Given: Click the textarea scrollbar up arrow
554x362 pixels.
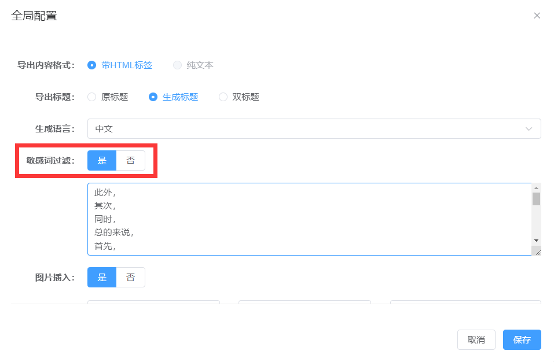Looking at the screenshot, I should coord(536,188).
